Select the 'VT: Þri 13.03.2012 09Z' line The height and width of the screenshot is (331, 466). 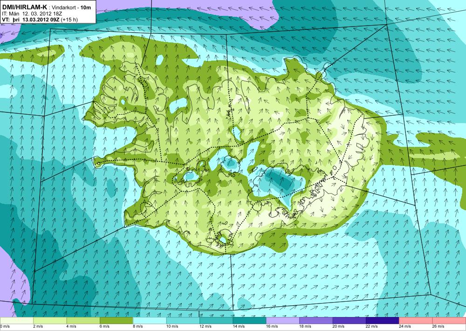(x=30, y=20)
